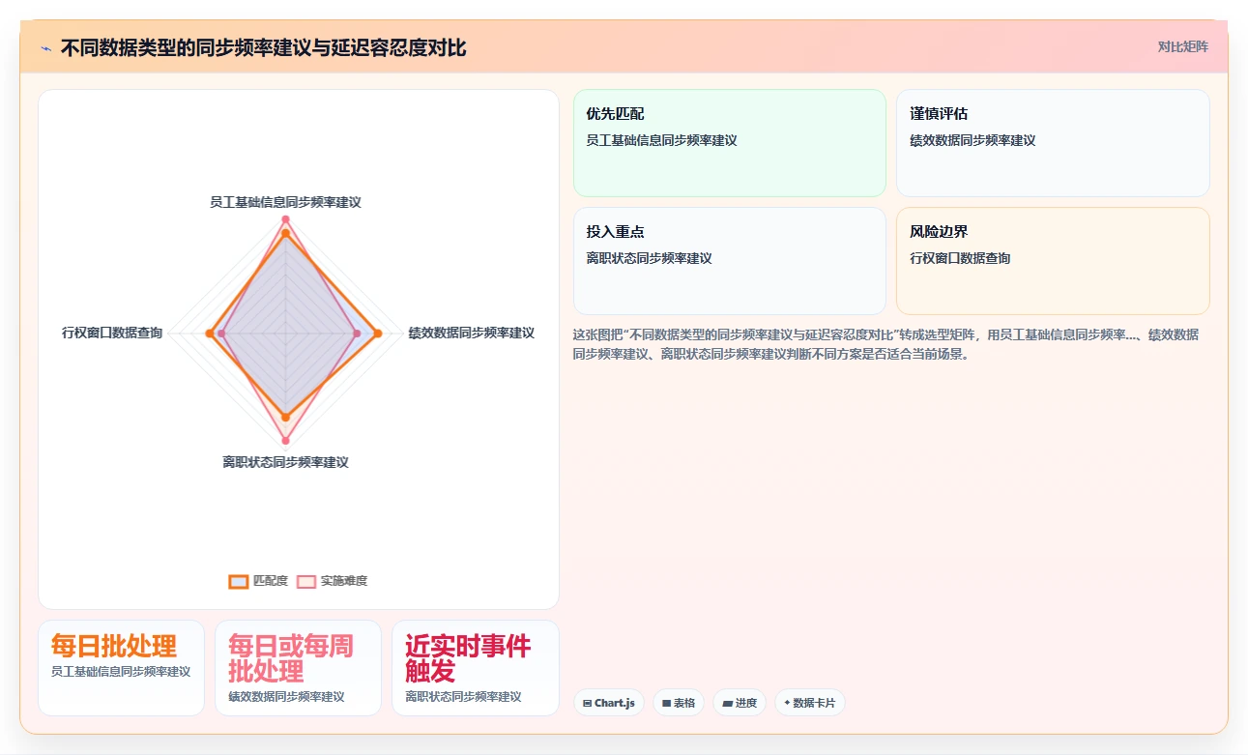
Task: Click the leftmost orange radar data point
Action: [x=210, y=334]
